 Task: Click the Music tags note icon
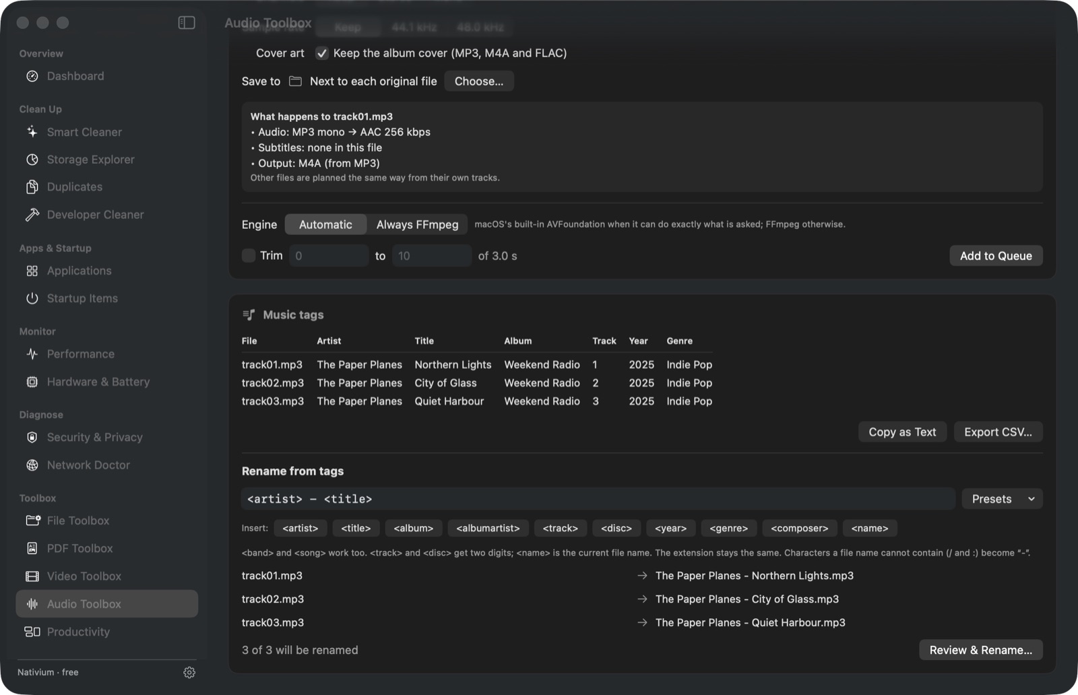click(x=249, y=315)
